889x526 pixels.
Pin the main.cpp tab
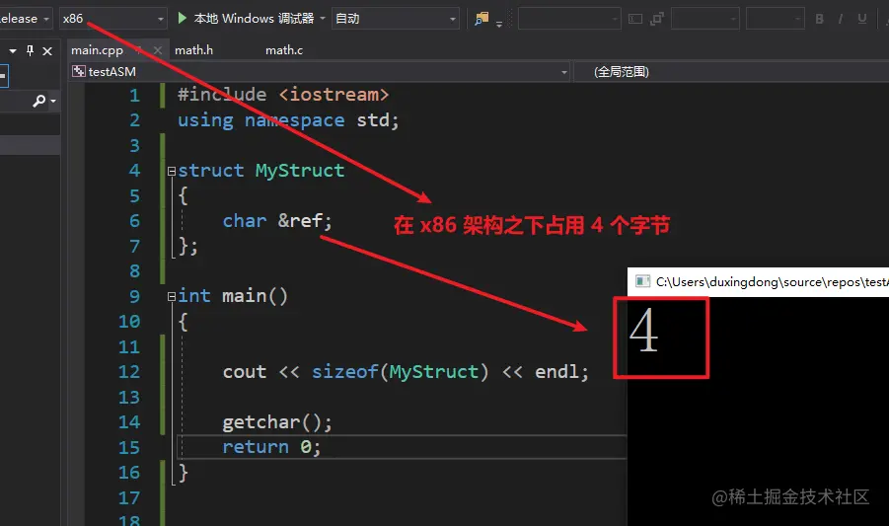click(x=139, y=50)
